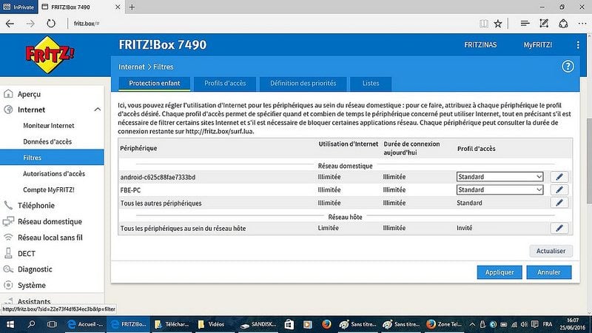
Task: Open Task View on the taskbar
Action: (52, 324)
